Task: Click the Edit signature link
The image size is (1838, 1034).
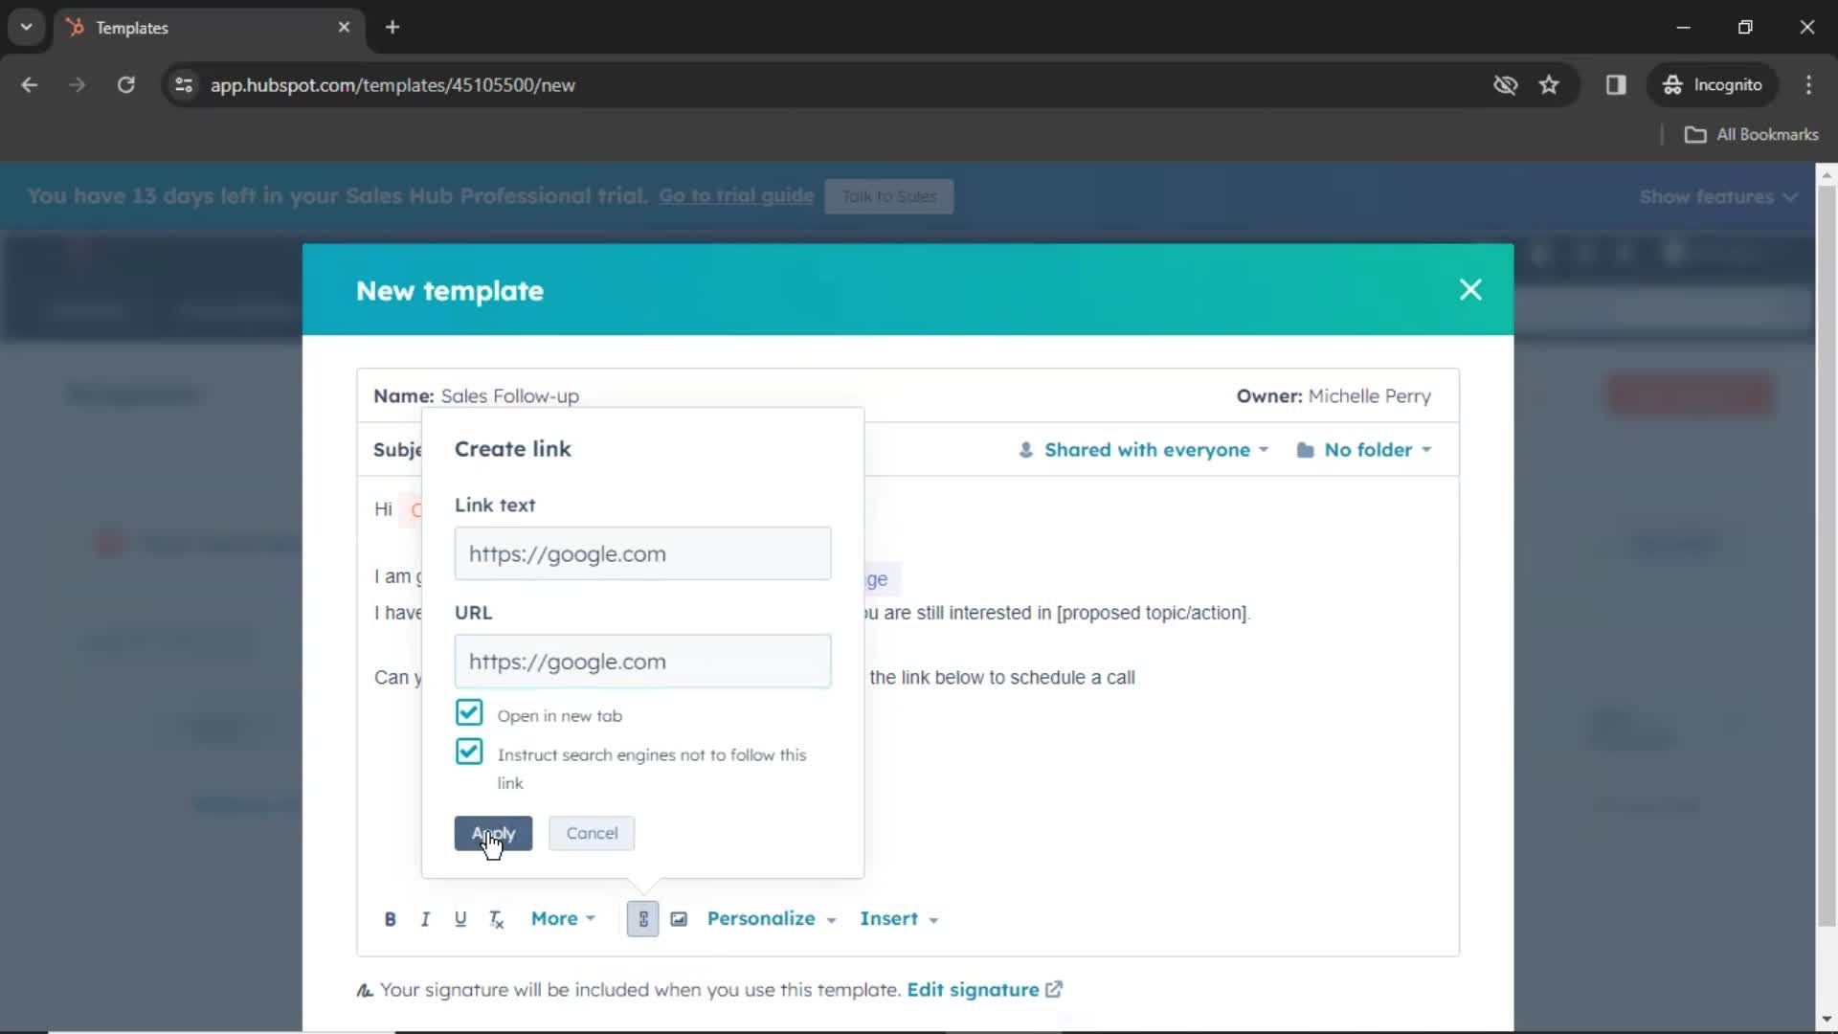Action: 973,990
